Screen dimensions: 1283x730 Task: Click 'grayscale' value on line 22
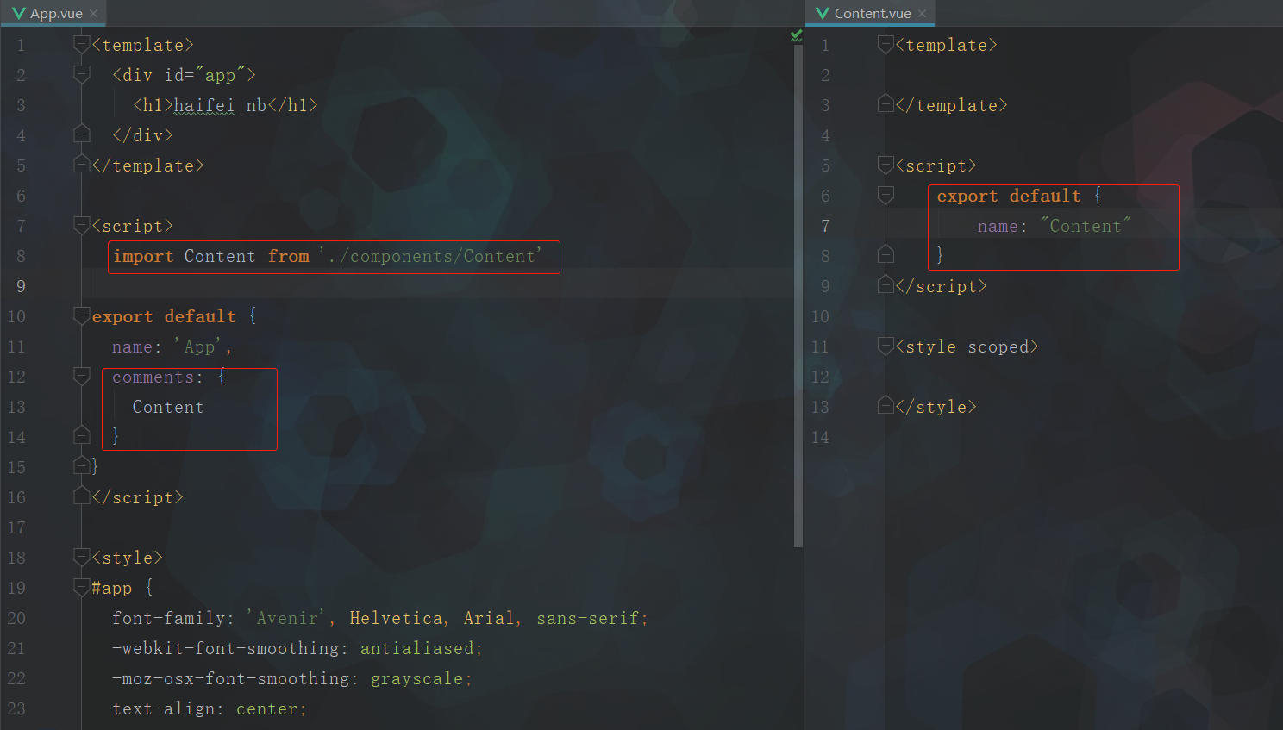tap(417, 678)
